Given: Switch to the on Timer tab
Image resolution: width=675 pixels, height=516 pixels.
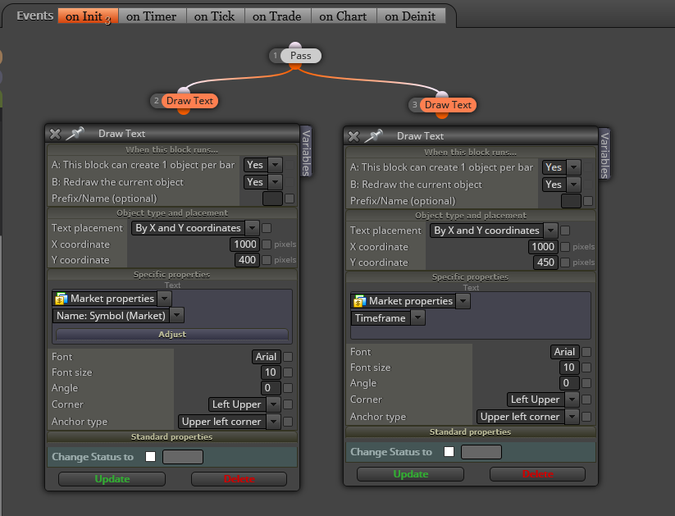Looking at the screenshot, I should pyautogui.click(x=152, y=16).
